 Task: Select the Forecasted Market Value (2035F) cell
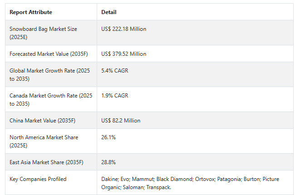pos(49,54)
